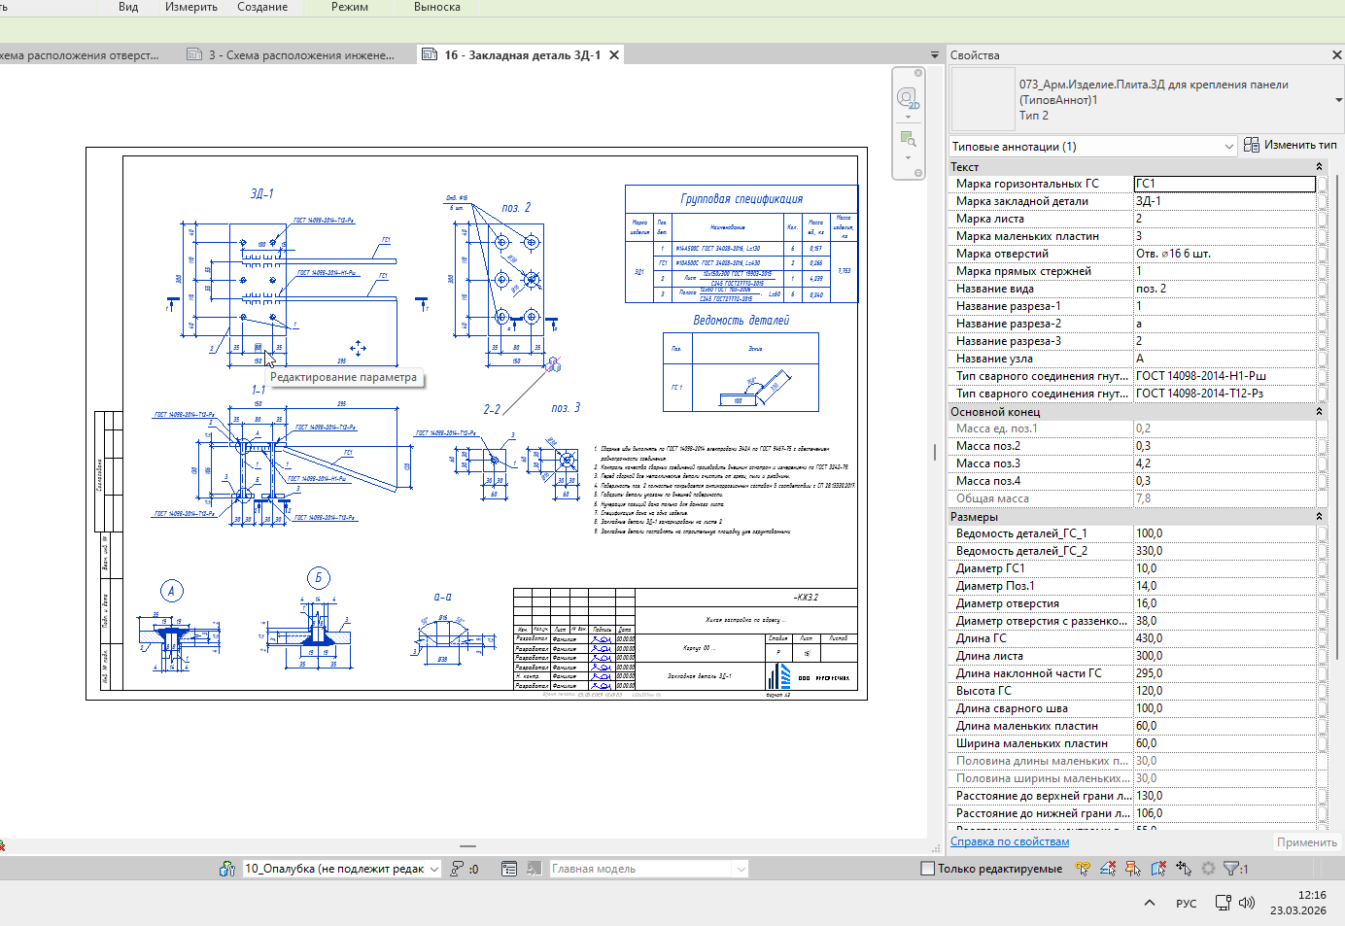Open the family type selector dropdown
Screen dimensions: 1345x926
1338,100
